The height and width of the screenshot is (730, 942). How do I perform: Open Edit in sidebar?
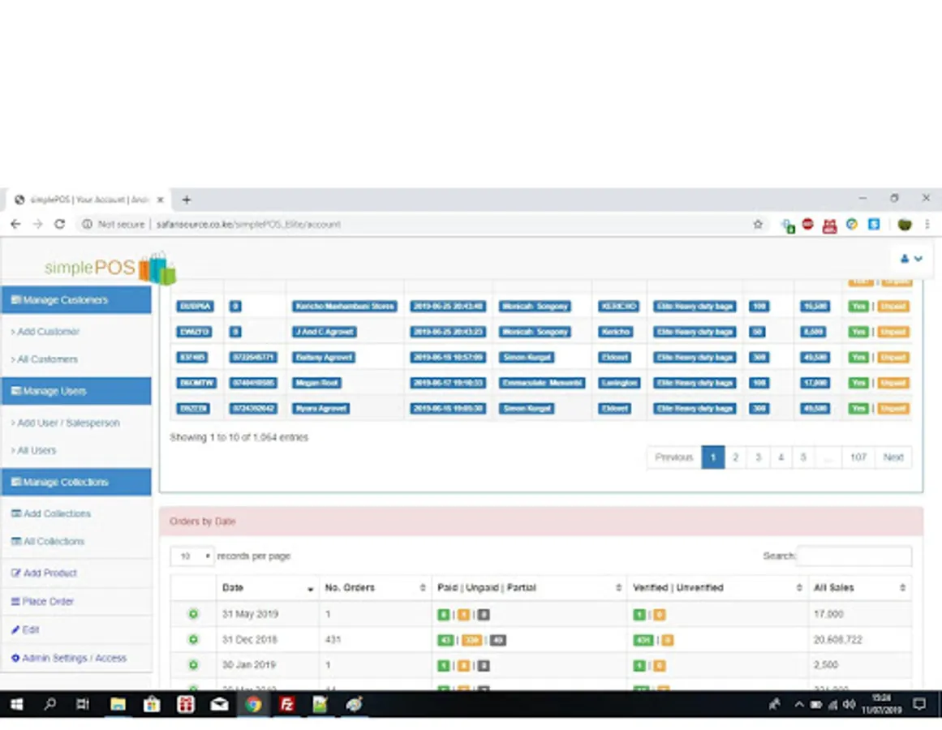click(x=25, y=629)
